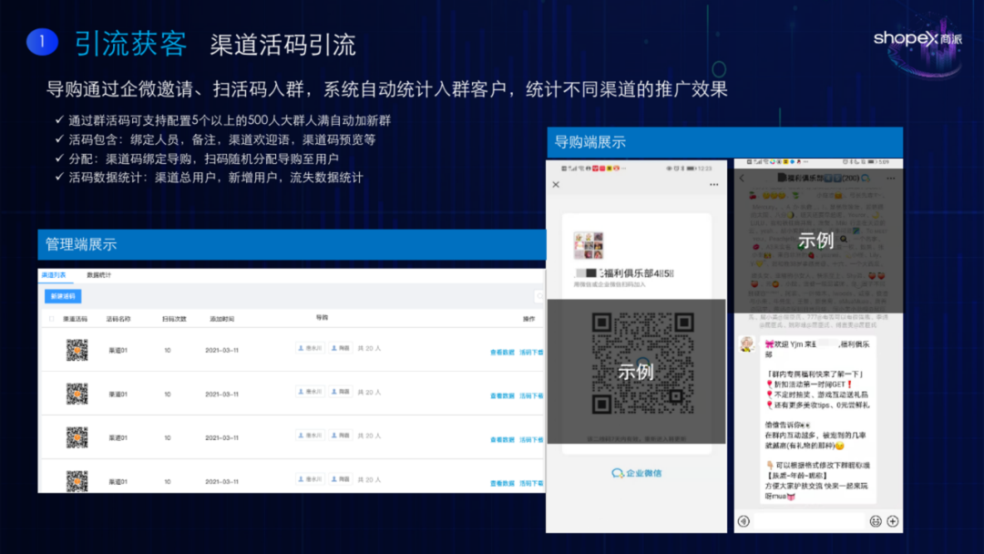The image size is (984, 554).
Task: Open the QR code thumbnail in fourth row
Action: pyautogui.click(x=77, y=480)
